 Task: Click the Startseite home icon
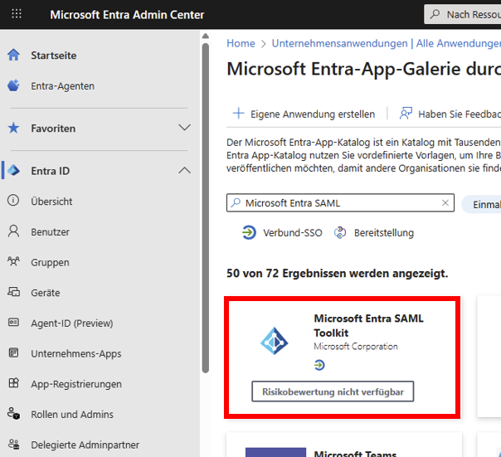[x=13, y=56]
